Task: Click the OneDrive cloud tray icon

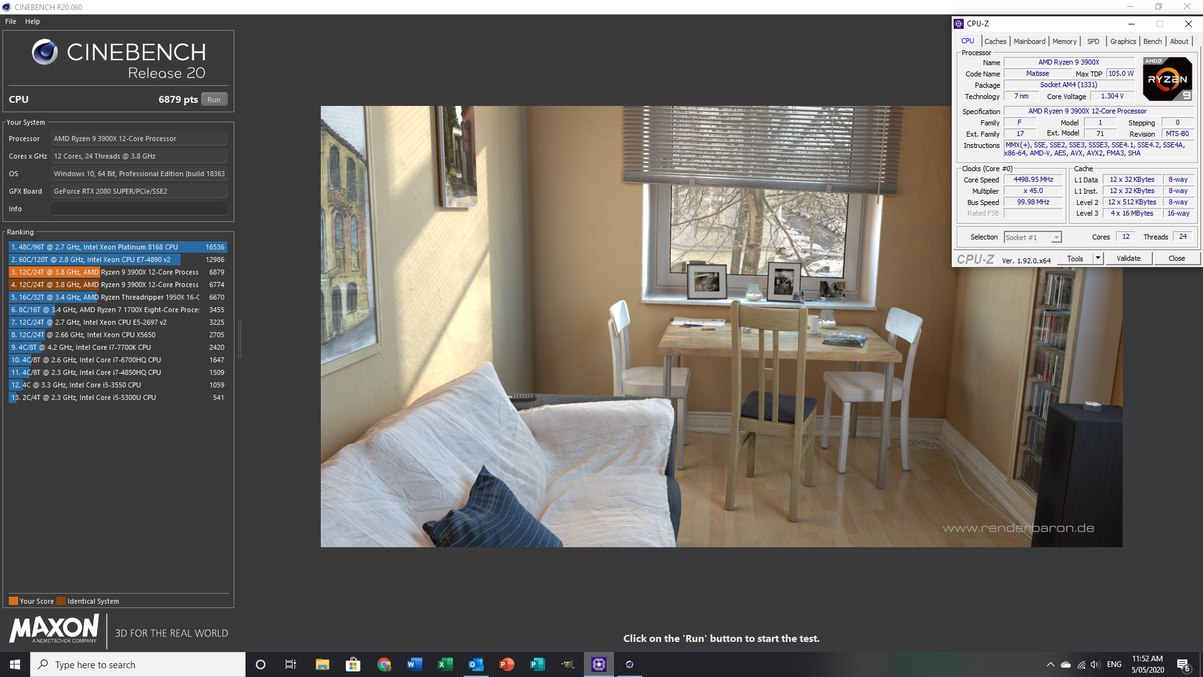Action: coord(1066,664)
